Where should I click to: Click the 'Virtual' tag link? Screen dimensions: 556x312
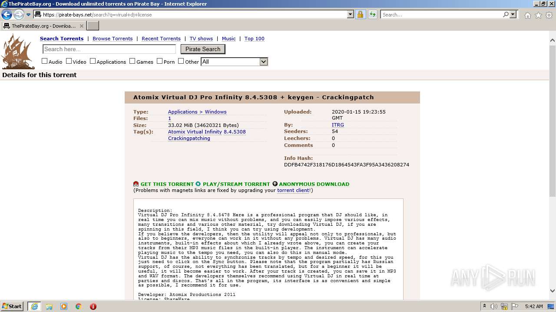click(194, 132)
